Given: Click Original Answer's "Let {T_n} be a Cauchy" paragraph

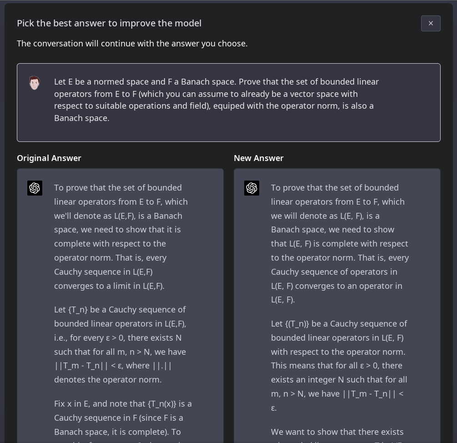Looking at the screenshot, I should click(x=121, y=344).
